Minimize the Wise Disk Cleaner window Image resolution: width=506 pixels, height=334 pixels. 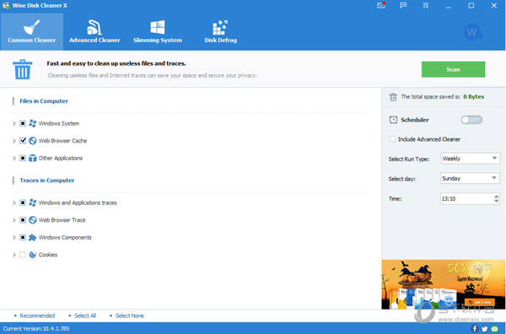pos(449,6)
